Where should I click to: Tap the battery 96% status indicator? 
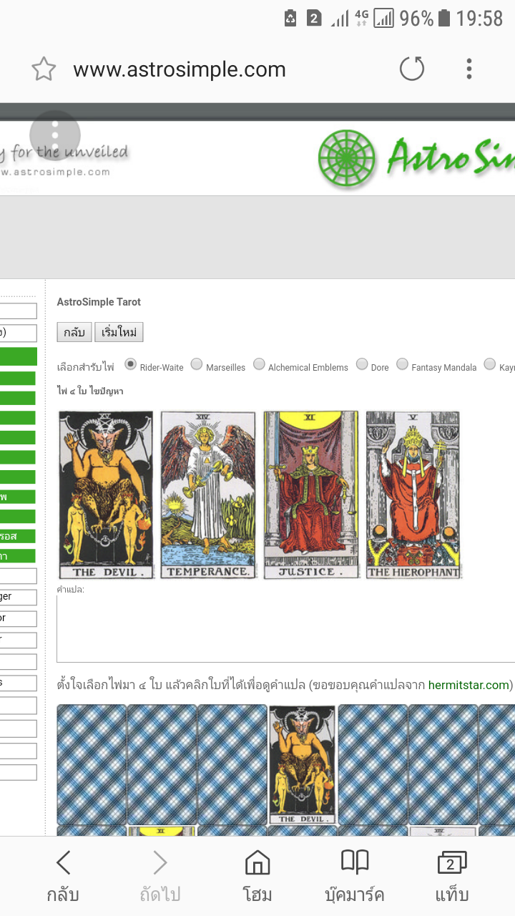pyautogui.click(x=425, y=18)
